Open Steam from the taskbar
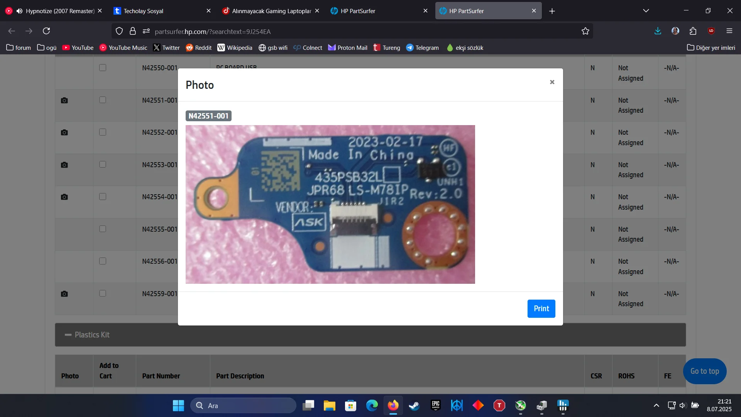741x417 pixels. coord(414,405)
